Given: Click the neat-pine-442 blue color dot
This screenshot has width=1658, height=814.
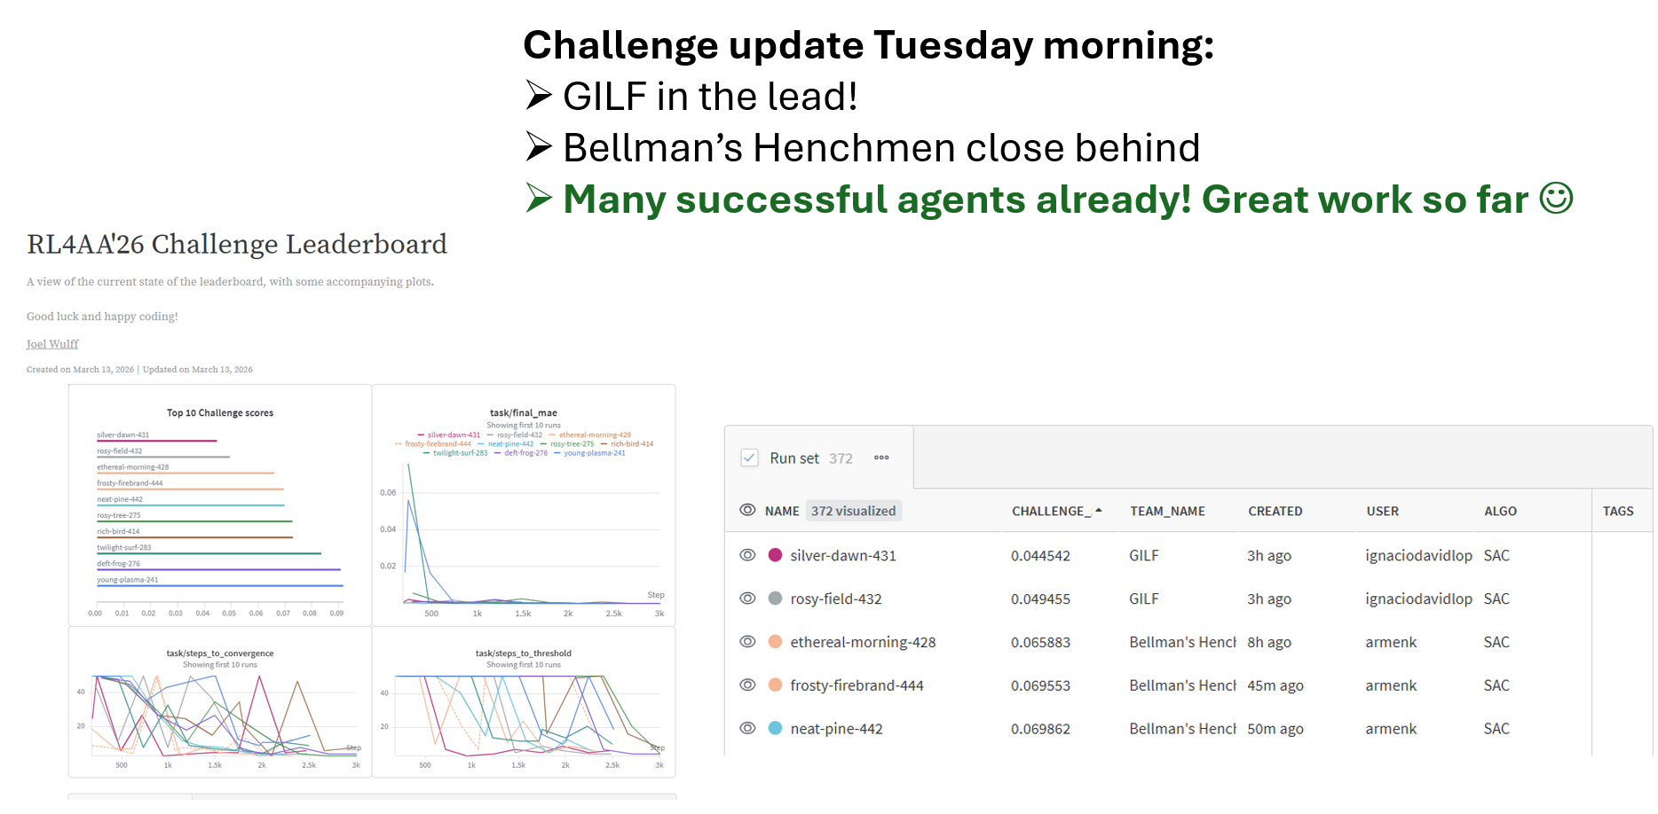Looking at the screenshot, I should click(x=775, y=729).
